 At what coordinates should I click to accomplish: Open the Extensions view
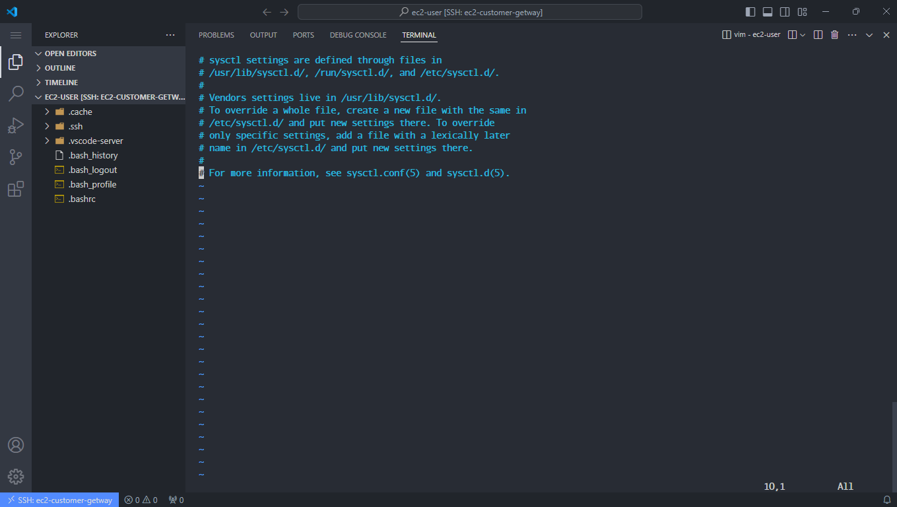pos(16,189)
